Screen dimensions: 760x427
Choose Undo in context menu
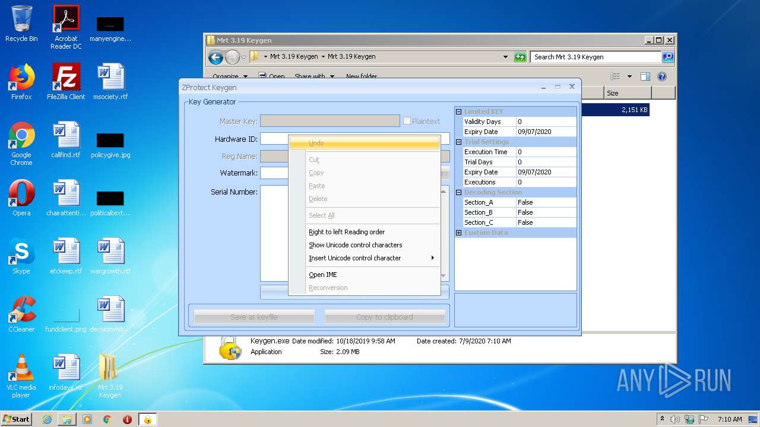click(364, 143)
